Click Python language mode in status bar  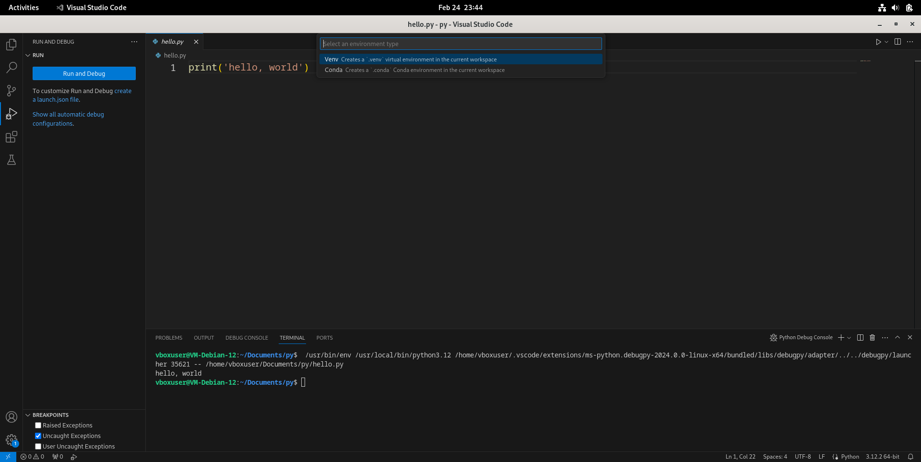[850, 457]
